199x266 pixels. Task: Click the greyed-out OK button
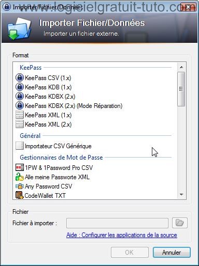130,253
